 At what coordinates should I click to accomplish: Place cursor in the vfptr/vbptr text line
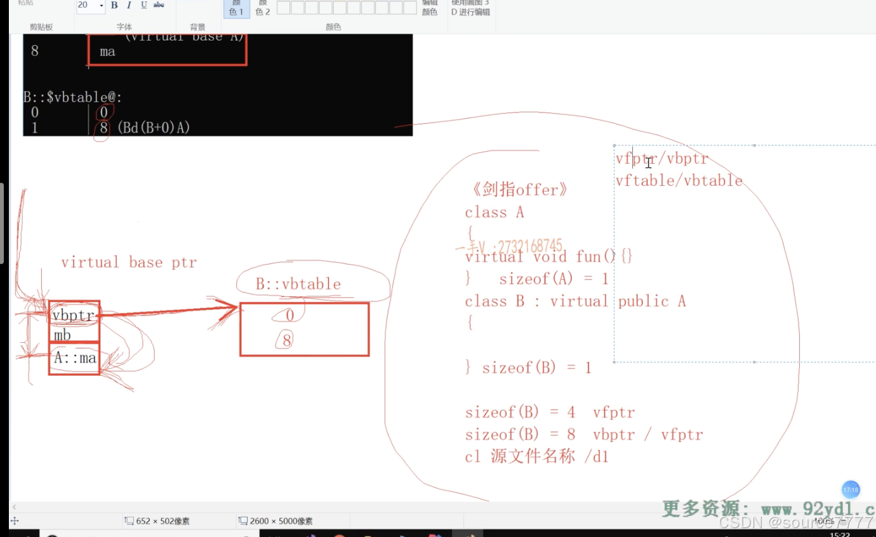(x=662, y=159)
